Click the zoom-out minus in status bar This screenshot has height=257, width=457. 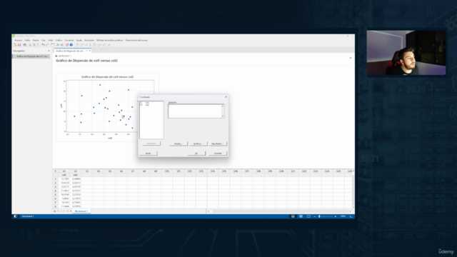pyautogui.click(x=315, y=216)
